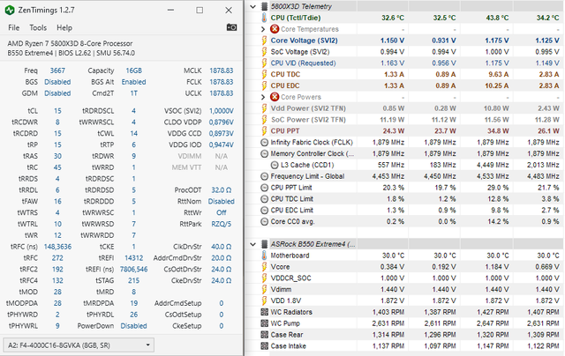Select the Cmd2T value 1T

click(x=133, y=93)
